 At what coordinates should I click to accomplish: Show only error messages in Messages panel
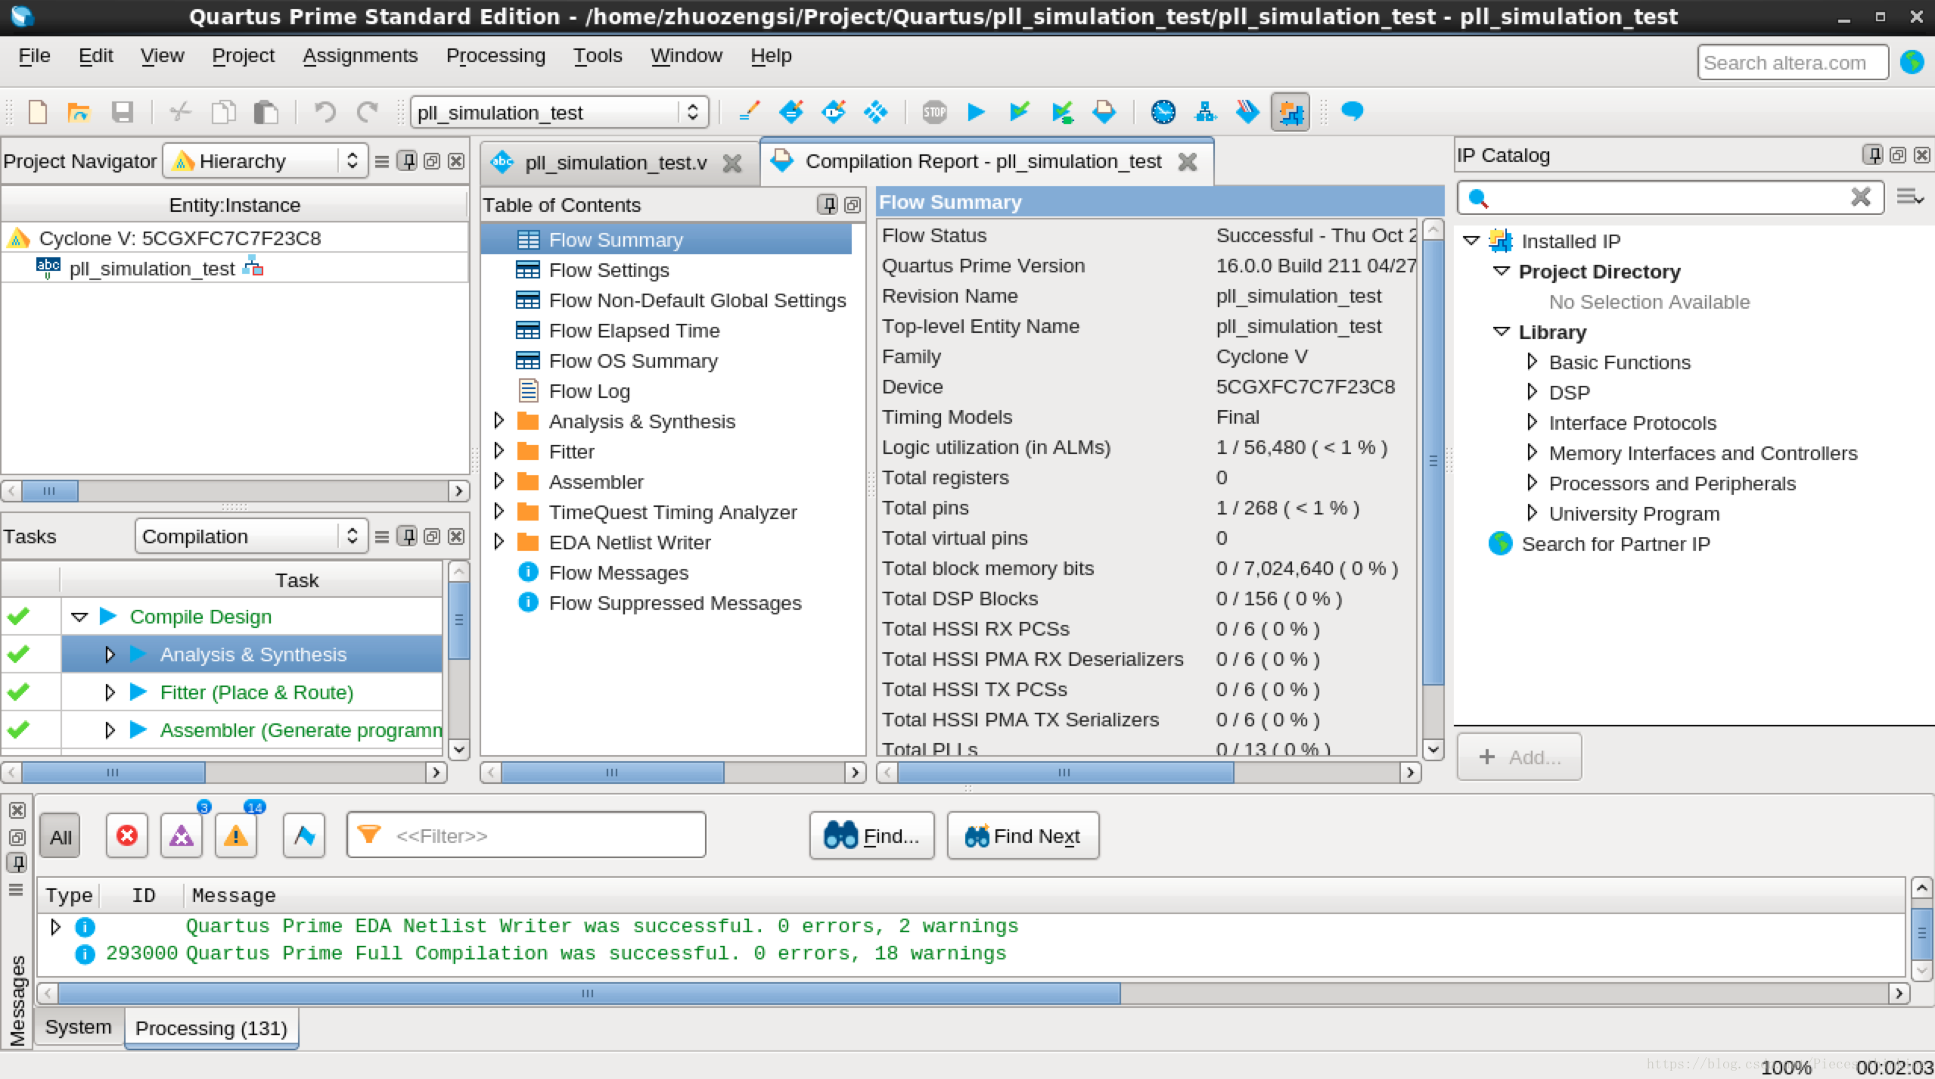(126, 836)
